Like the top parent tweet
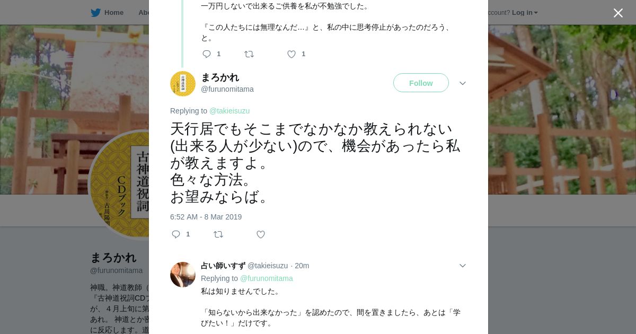The height and width of the screenshot is (334, 636). point(291,54)
